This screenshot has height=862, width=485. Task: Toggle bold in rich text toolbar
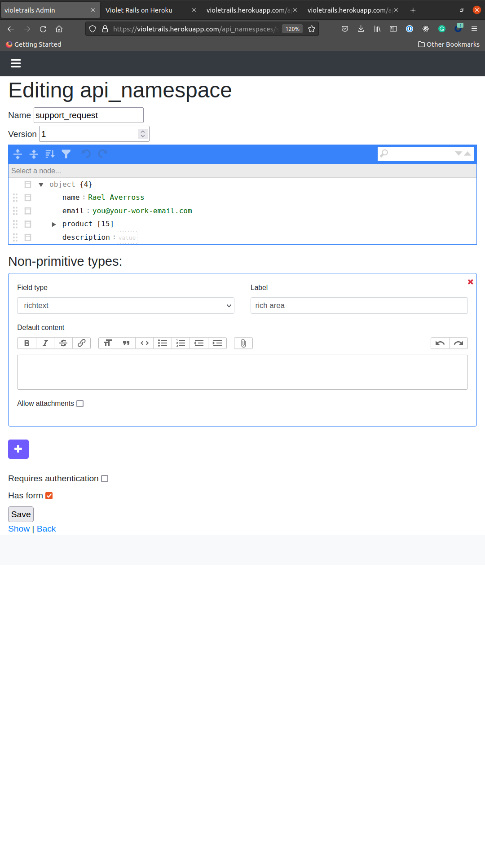click(26, 343)
